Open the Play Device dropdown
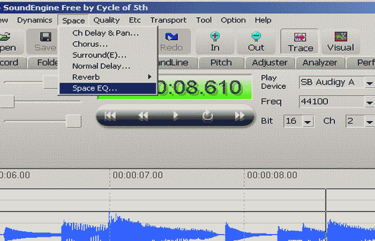The image size is (375, 241). pos(369,83)
